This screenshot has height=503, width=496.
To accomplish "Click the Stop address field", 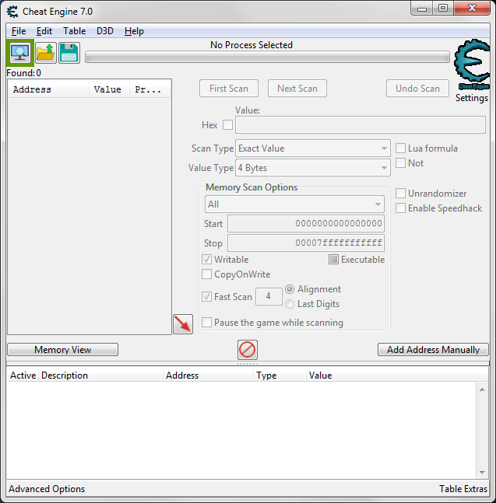I will (x=306, y=243).
